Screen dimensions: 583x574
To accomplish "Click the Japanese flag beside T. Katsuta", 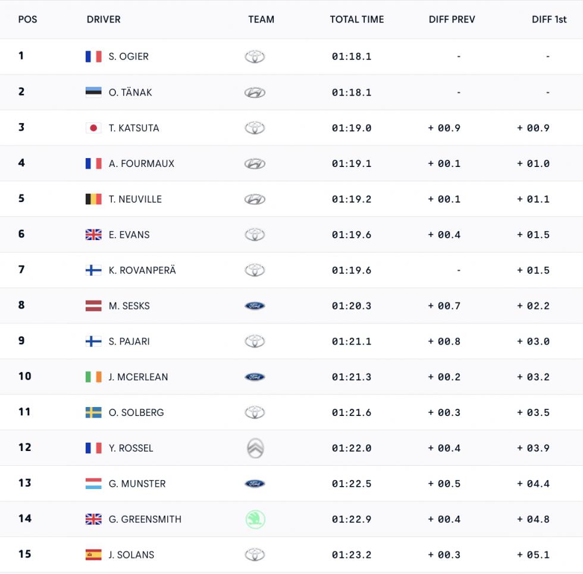I will tap(93, 128).
